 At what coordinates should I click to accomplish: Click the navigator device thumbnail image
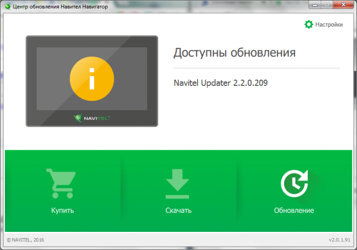(x=92, y=81)
